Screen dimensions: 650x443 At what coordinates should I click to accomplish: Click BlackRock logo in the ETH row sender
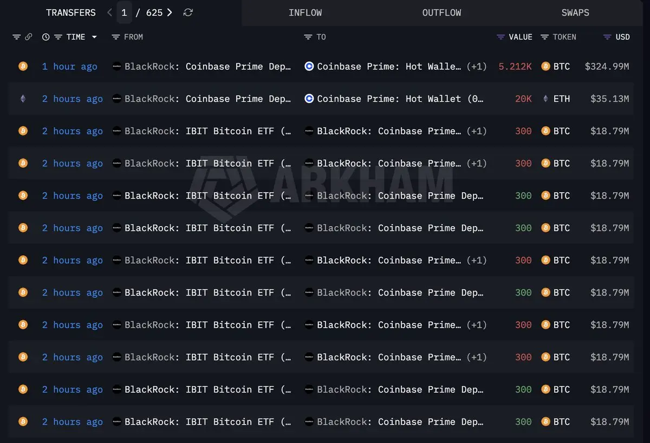(x=116, y=99)
